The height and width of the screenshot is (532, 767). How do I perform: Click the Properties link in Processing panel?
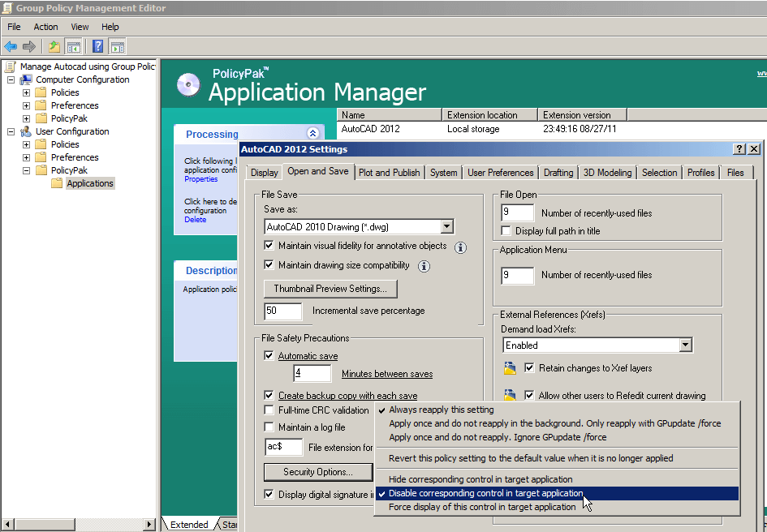(201, 179)
